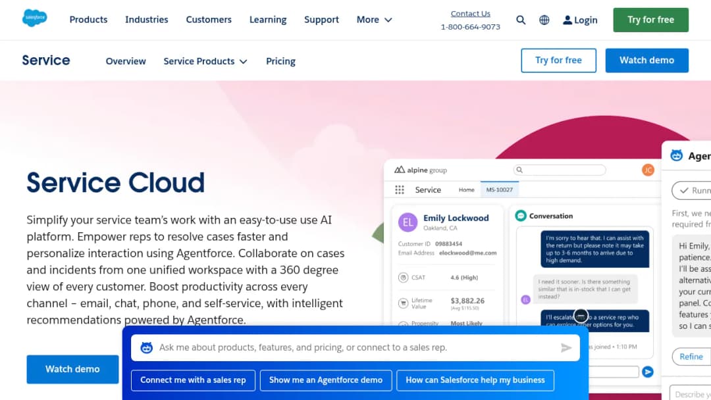Click the Salesforce cloud logo
This screenshot has width=711, height=400.
(34, 18)
